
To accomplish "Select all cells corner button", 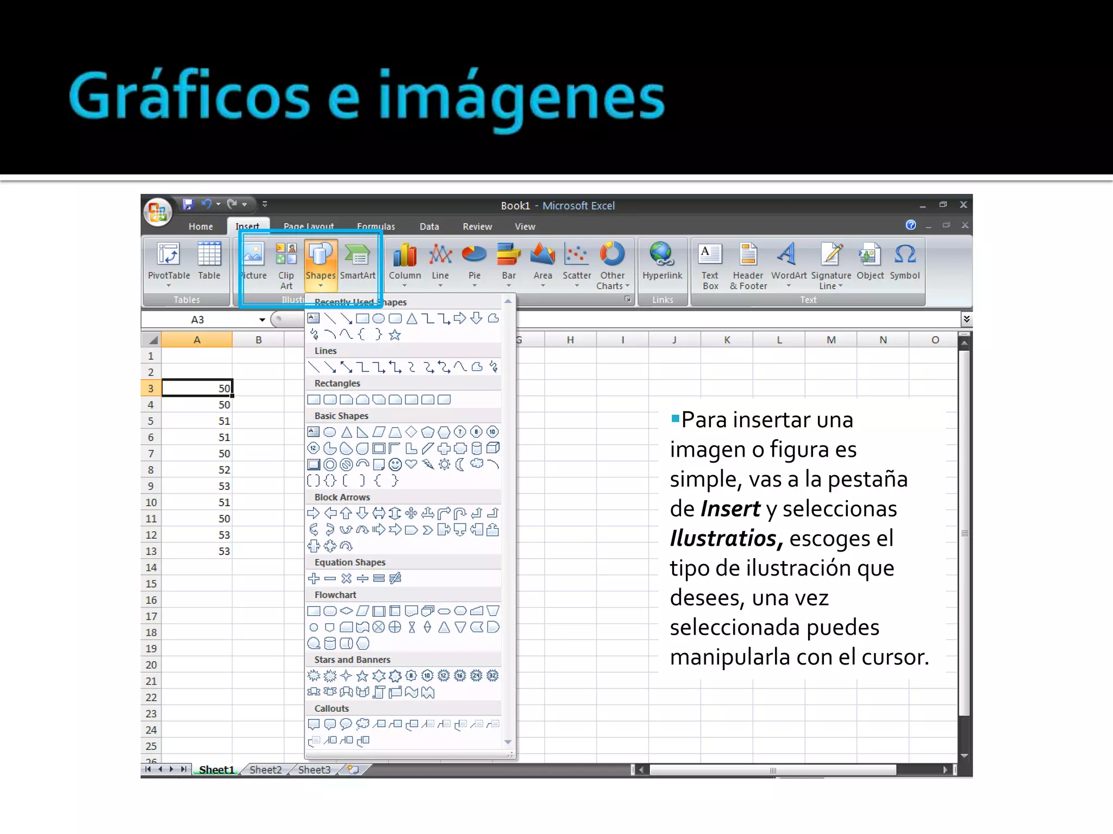I will click(x=151, y=340).
